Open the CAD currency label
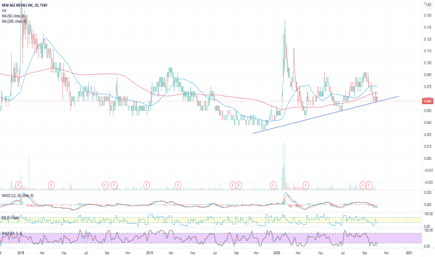The width and height of the screenshot is (435, 257). click(x=428, y=5)
